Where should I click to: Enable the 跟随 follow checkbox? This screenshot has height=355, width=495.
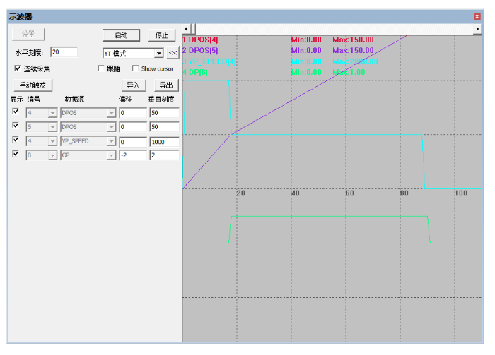[101, 68]
